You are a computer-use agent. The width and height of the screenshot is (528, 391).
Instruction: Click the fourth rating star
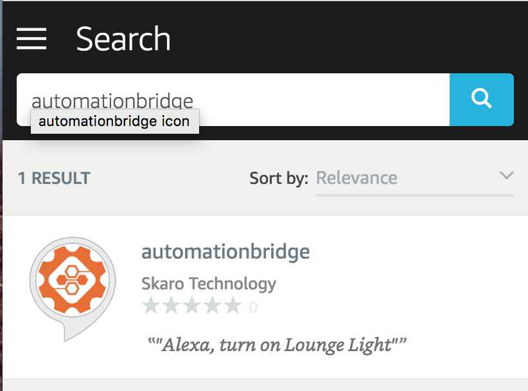[x=213, y=306]
